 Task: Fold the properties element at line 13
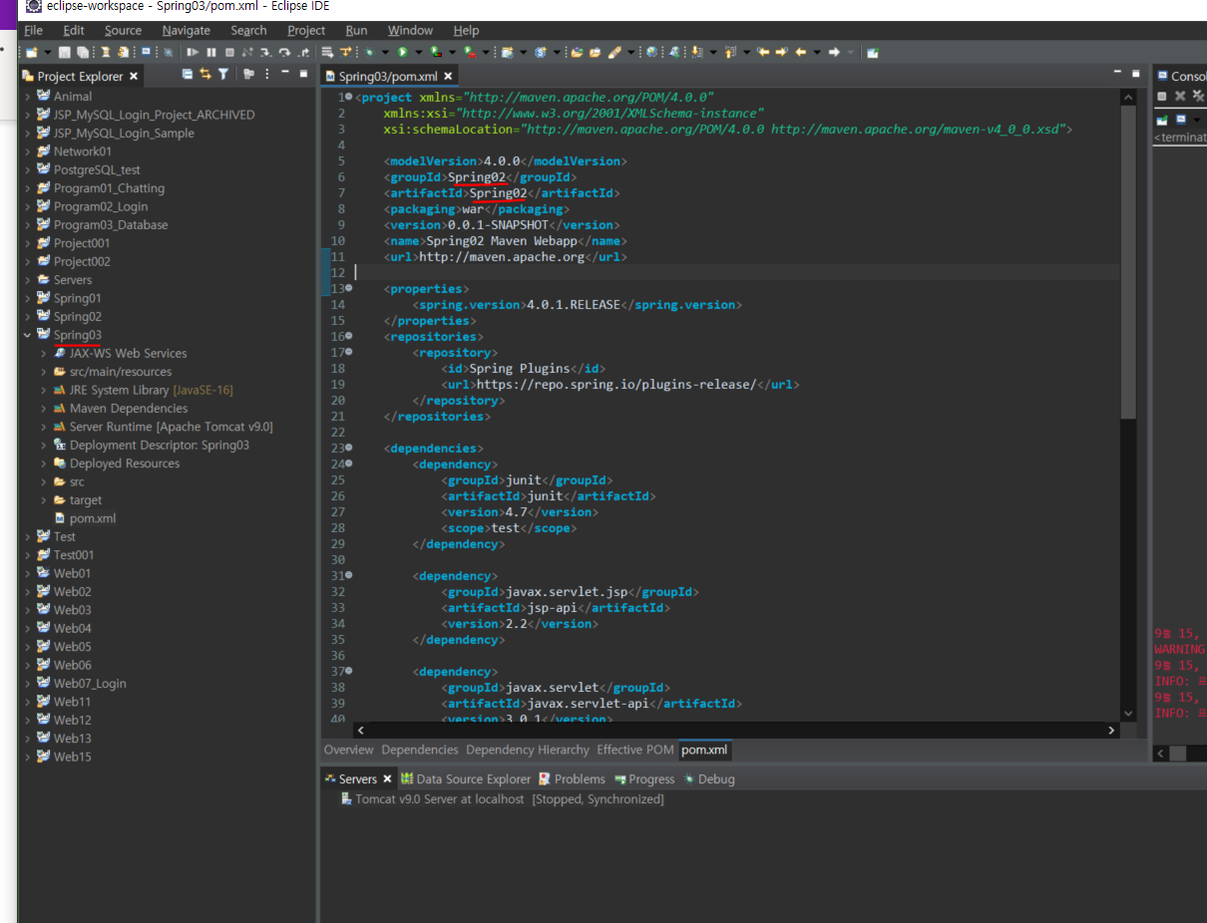pyautogui.click(x=348, y=288)
